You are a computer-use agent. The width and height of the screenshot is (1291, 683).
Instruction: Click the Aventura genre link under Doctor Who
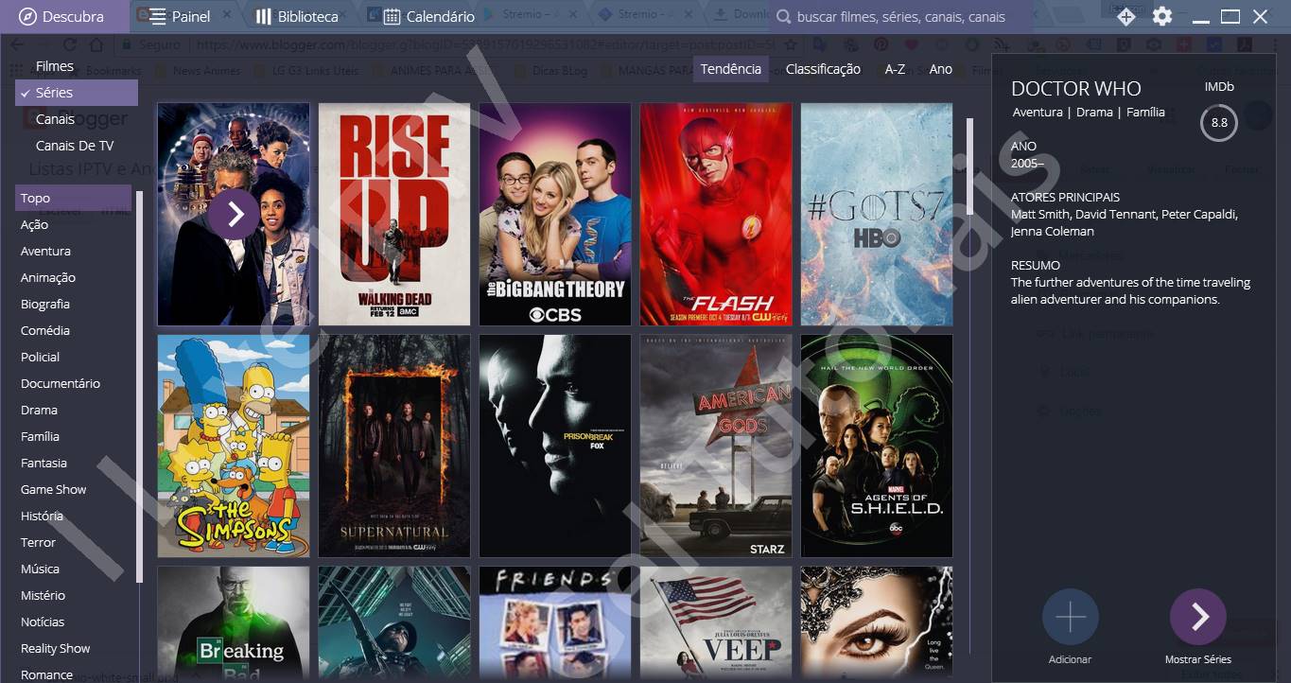coord(1038,112)
